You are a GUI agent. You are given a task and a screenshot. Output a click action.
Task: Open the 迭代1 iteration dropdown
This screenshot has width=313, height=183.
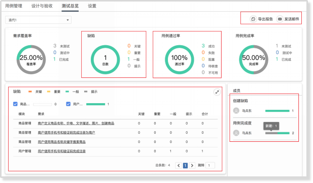(x=38, y=20)
